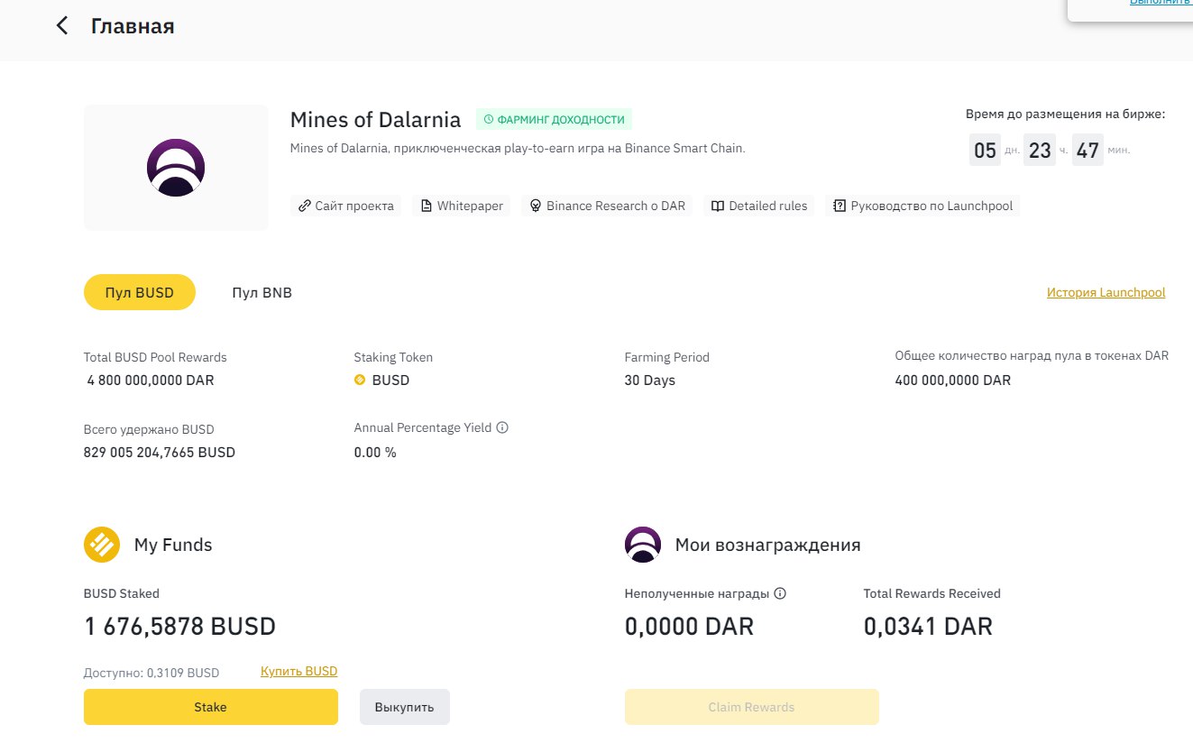
Task: Click the 30 Days farming period value
Action: pyautogui.click(x=650, y=381)
